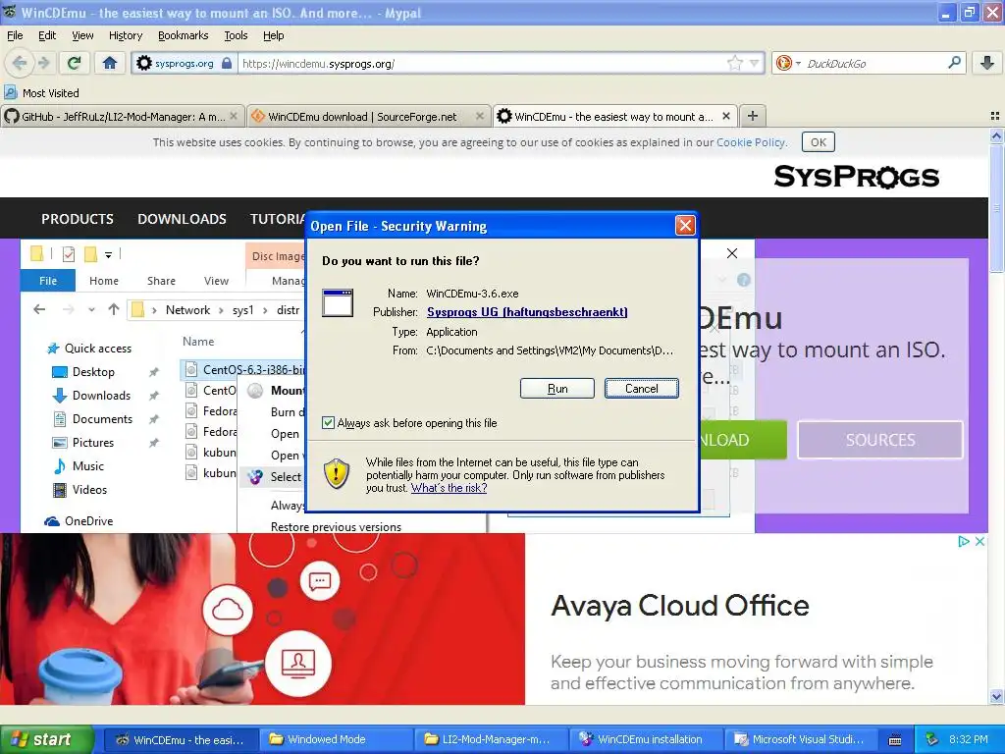Click the Desktop item in screenshot sidebar
Screen dimensions: 1005x754
click(93, 372)
